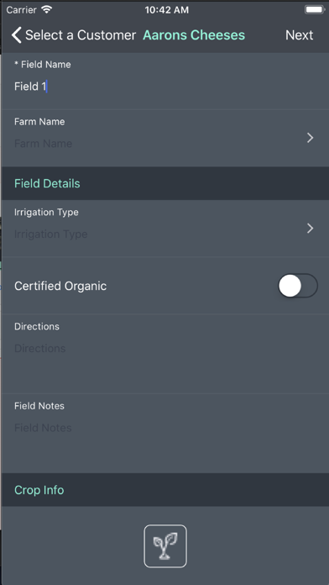Tap Next in navigation bar
This screenshot has height=585, width=329.
[299, 35]
